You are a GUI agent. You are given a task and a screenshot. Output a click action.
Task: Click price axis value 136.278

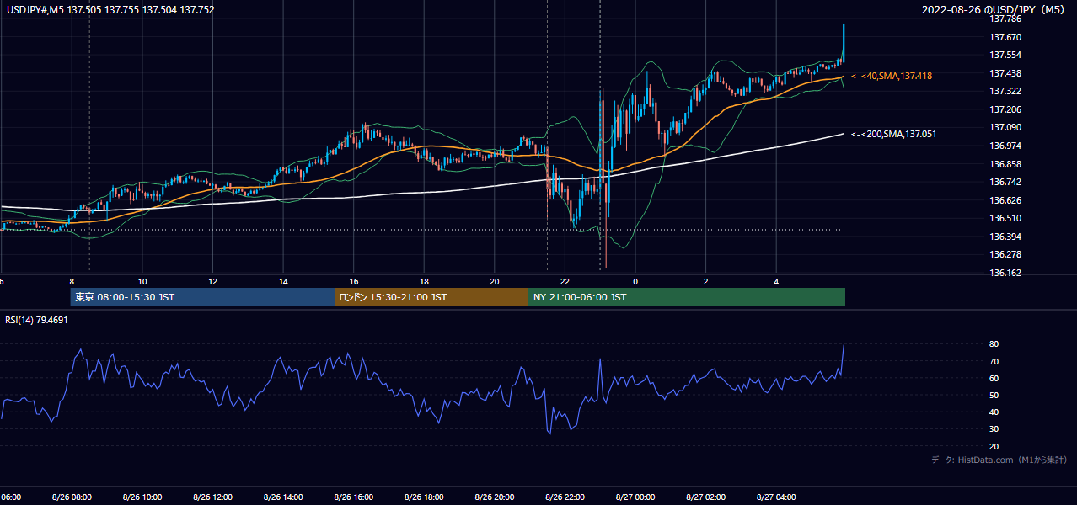click(x=1005, y=254)
